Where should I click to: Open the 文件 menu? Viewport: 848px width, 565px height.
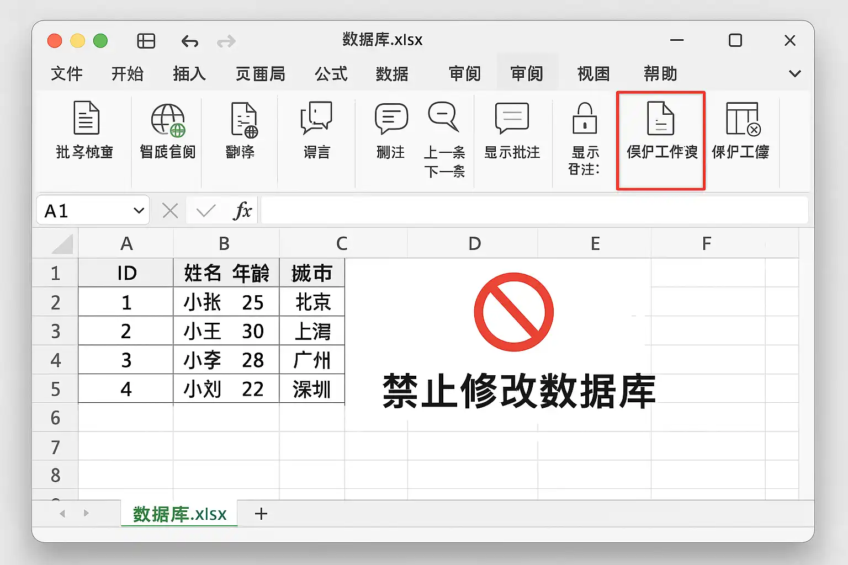pos(67,73)
